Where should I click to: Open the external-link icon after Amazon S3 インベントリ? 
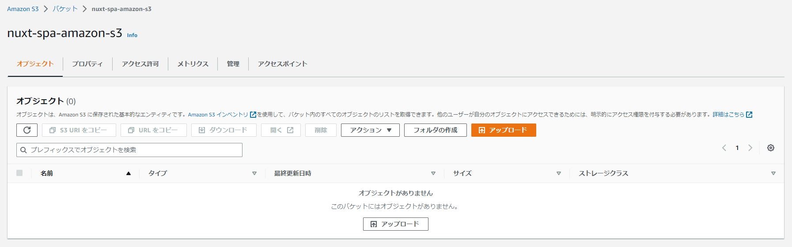point(253,115)
